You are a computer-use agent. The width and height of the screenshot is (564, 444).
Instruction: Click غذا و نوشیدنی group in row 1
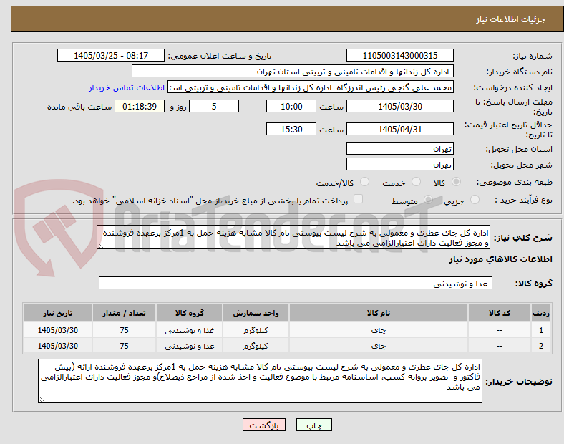click(x=189, y=330)
